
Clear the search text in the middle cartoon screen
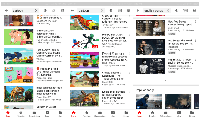click(x=102, y=10)
